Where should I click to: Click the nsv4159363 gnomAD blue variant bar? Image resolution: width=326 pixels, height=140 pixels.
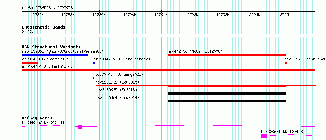(55, 55)
